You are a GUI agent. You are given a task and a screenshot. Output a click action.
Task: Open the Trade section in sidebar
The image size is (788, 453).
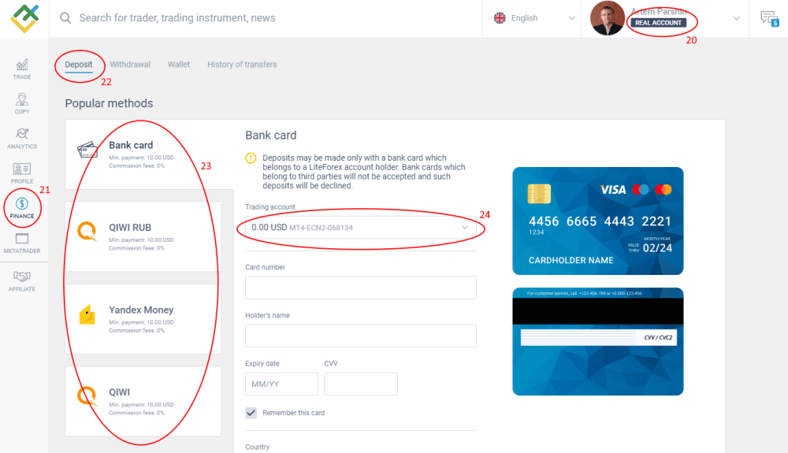pyautogui.click(x=22, y=69)
